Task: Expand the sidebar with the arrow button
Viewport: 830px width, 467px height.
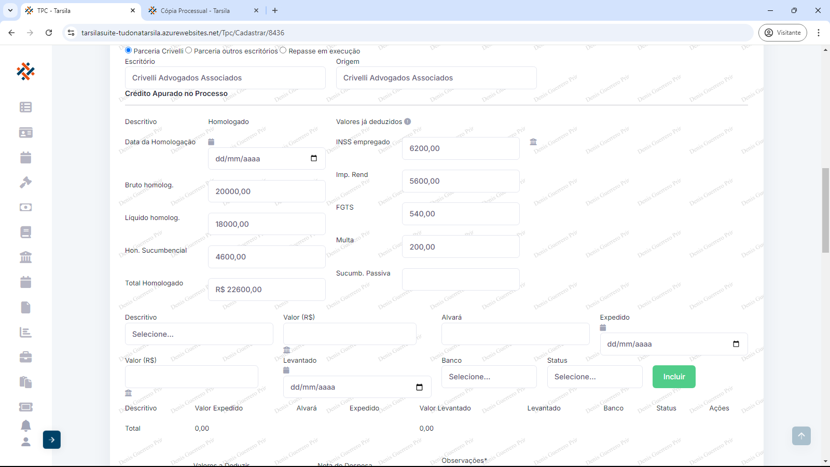Action: 52,439
